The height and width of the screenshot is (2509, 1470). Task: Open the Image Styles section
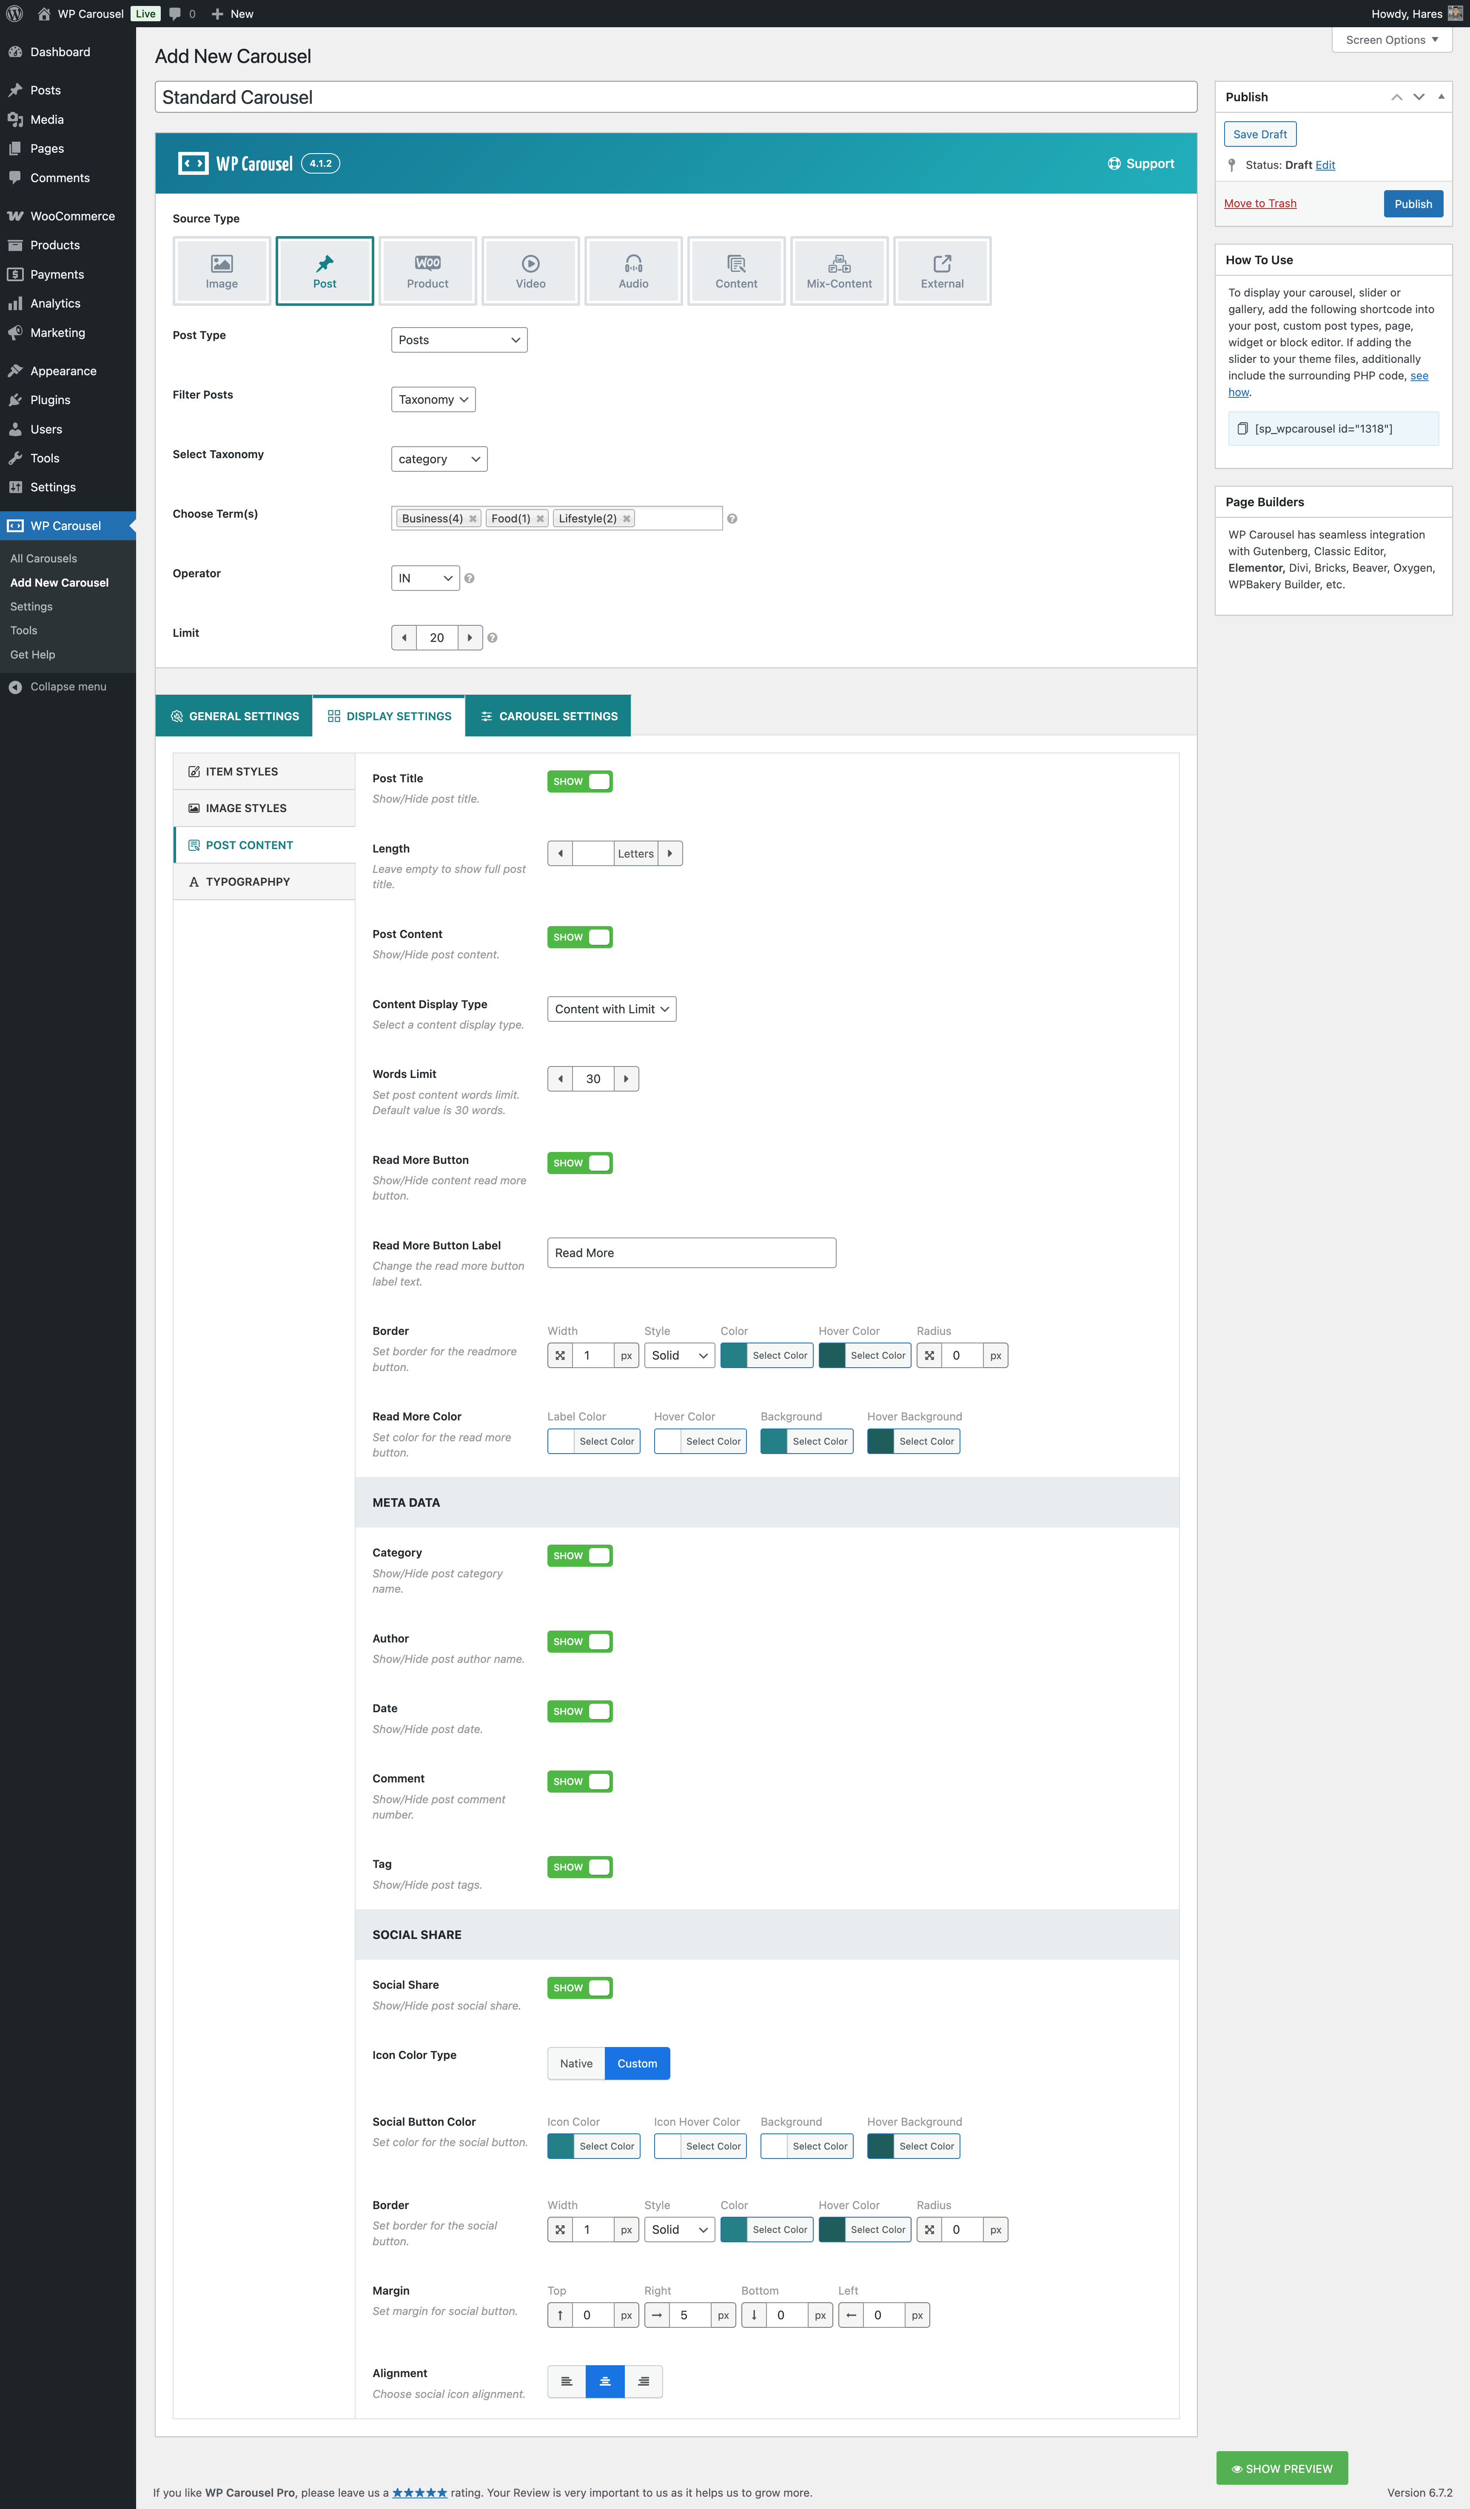click(265, 808)
